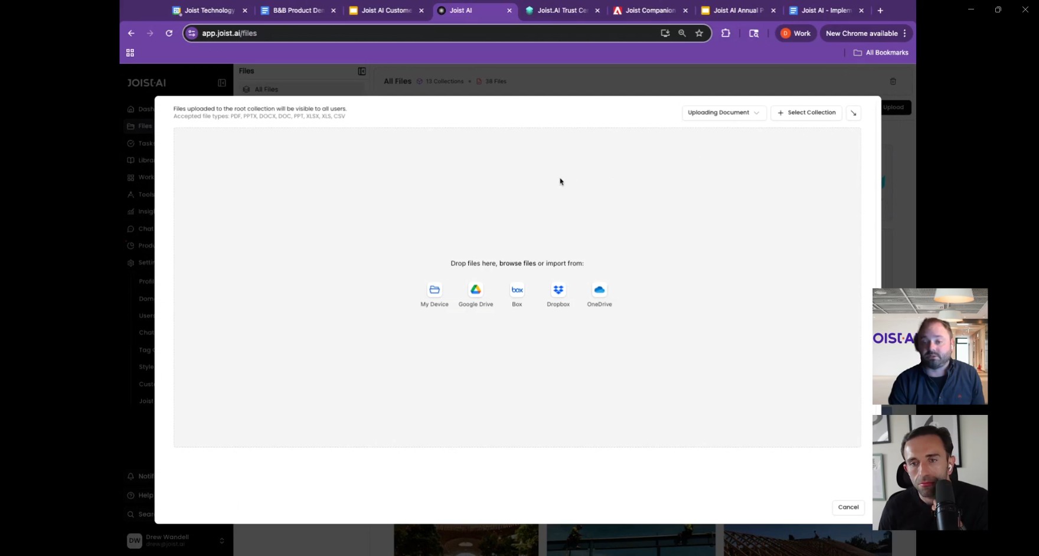The image size is (1039, 556).
Task: Import files from My Device
Action: (434, 295)
